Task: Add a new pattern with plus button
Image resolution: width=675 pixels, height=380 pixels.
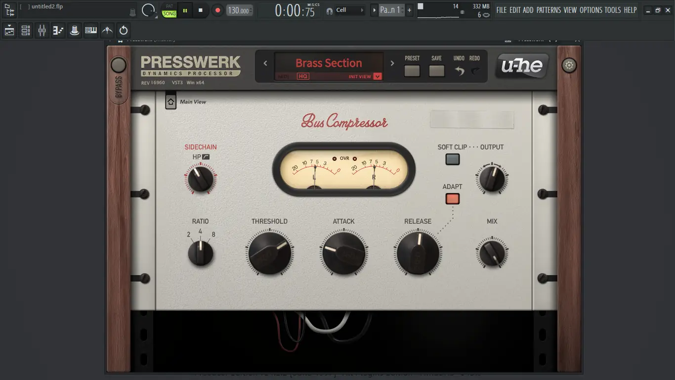Action: (x=409, y=10)
